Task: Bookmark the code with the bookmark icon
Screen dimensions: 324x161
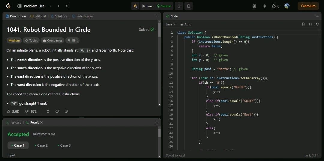Action: coord(303,24)
